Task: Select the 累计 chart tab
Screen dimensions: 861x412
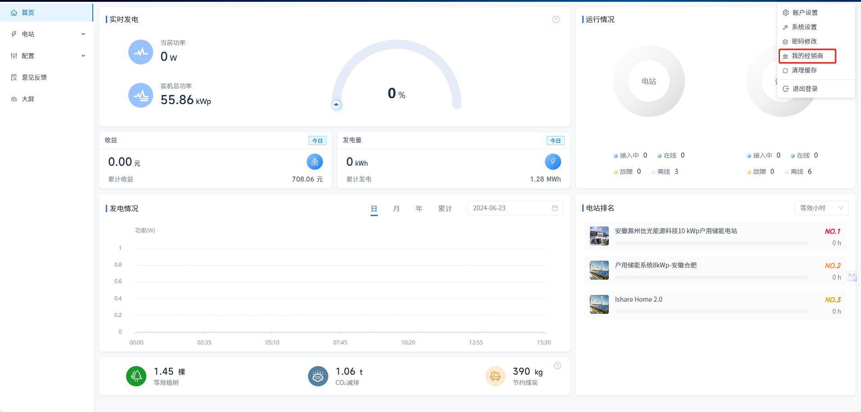Action: (x=445, y=208)
